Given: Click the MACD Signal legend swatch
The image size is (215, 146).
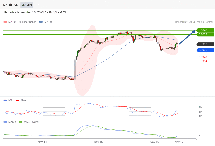Looking at the screenshot, I should 20,122.
